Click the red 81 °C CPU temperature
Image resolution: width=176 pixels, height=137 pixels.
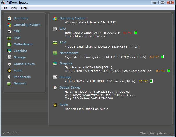click(128, 33)
